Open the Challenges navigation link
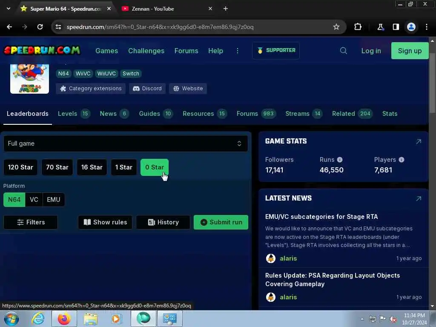This screenshot has height=327, width=436. pyautogui.click(x=146, y=51)
